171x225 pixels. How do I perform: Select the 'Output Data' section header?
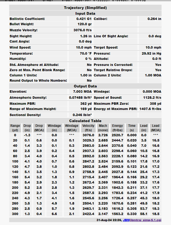point(85,86)
